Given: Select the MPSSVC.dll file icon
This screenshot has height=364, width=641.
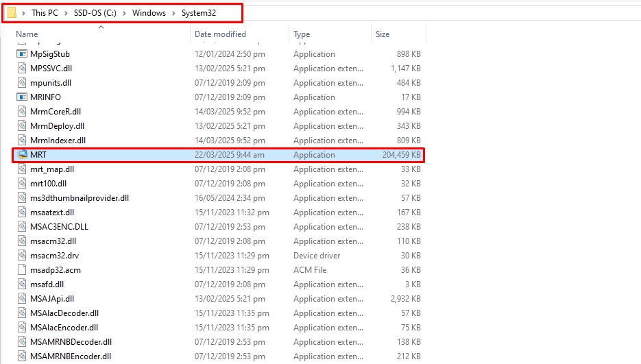Looking at the screenshot, I should coord(22,69).
